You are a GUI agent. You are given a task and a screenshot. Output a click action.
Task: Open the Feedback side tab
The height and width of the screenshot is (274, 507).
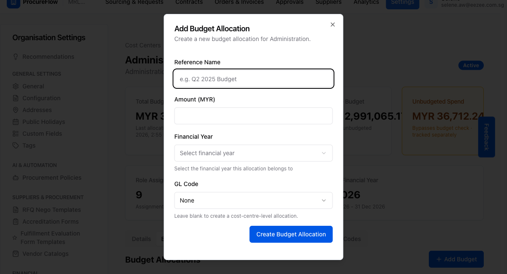[x=486, y=137]
